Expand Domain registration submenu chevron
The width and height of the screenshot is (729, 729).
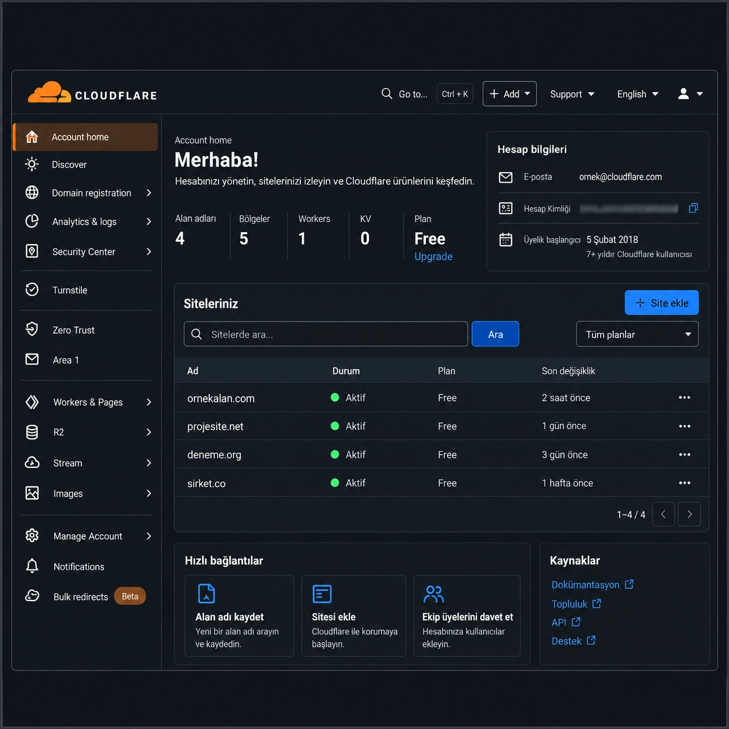(149, 192)
